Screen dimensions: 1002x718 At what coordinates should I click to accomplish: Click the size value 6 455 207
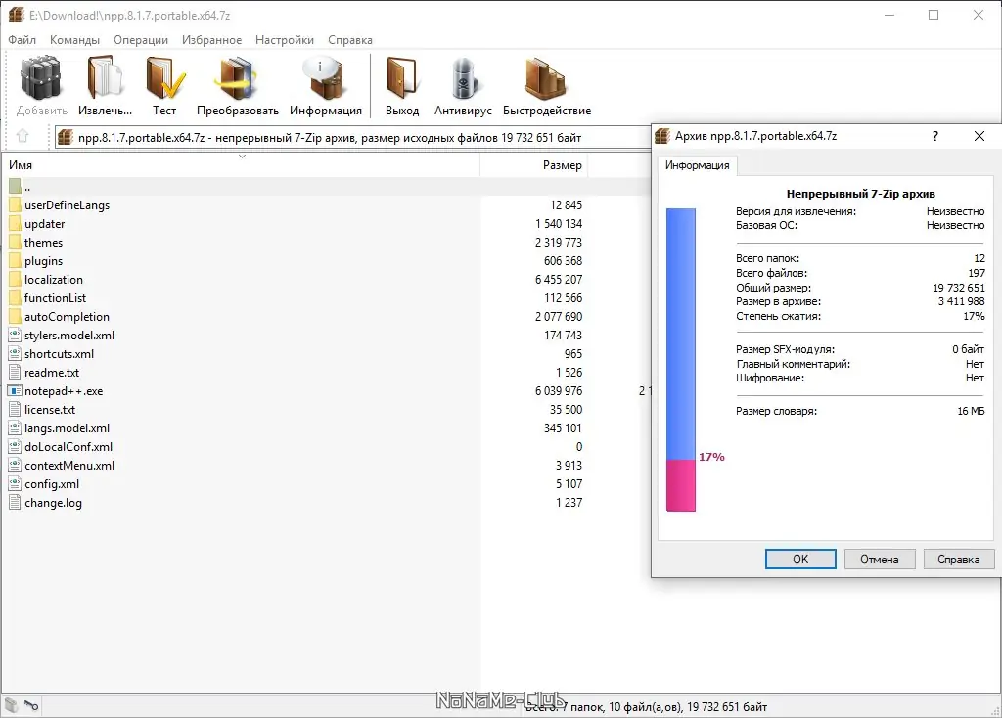[559, 279]
